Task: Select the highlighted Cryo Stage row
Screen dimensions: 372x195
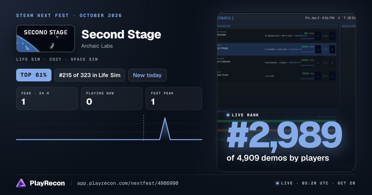Action: point(277,49)
